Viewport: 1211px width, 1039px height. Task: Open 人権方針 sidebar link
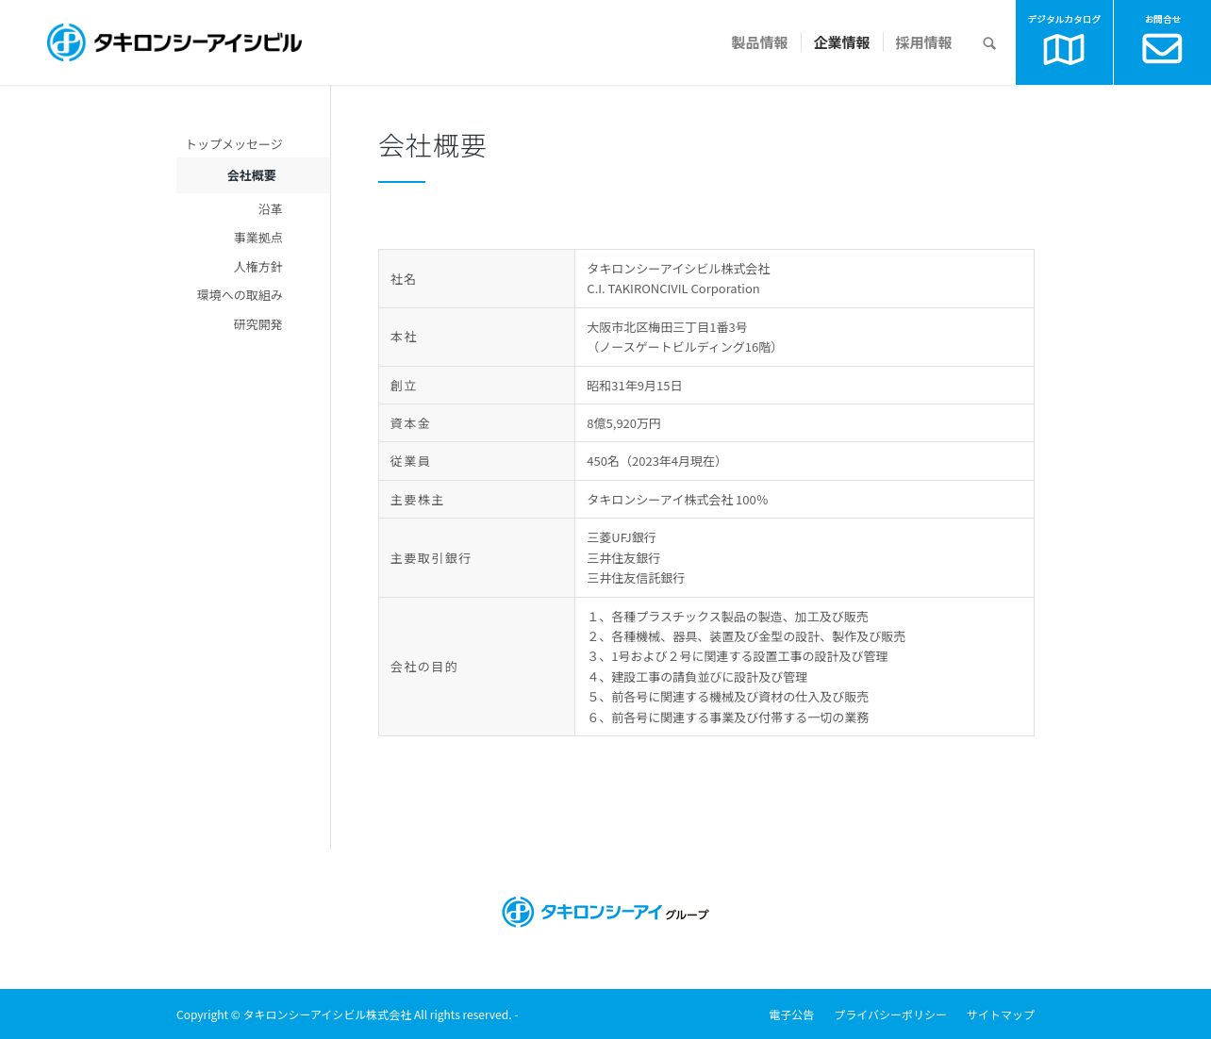coord(258,267)
